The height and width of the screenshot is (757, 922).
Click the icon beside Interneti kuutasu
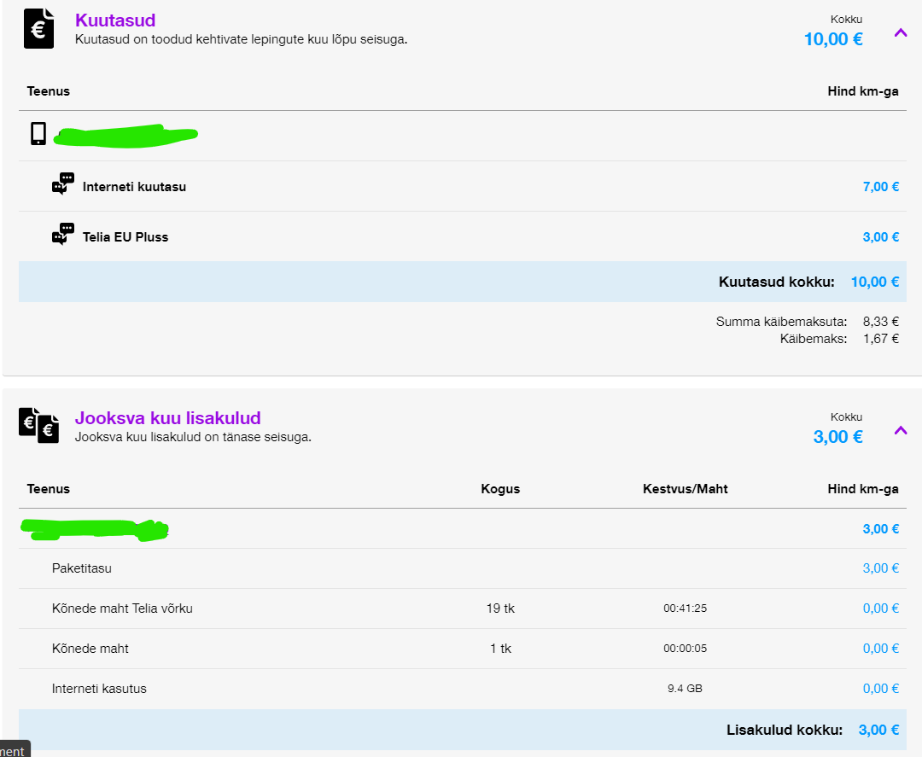coord(63,185)
